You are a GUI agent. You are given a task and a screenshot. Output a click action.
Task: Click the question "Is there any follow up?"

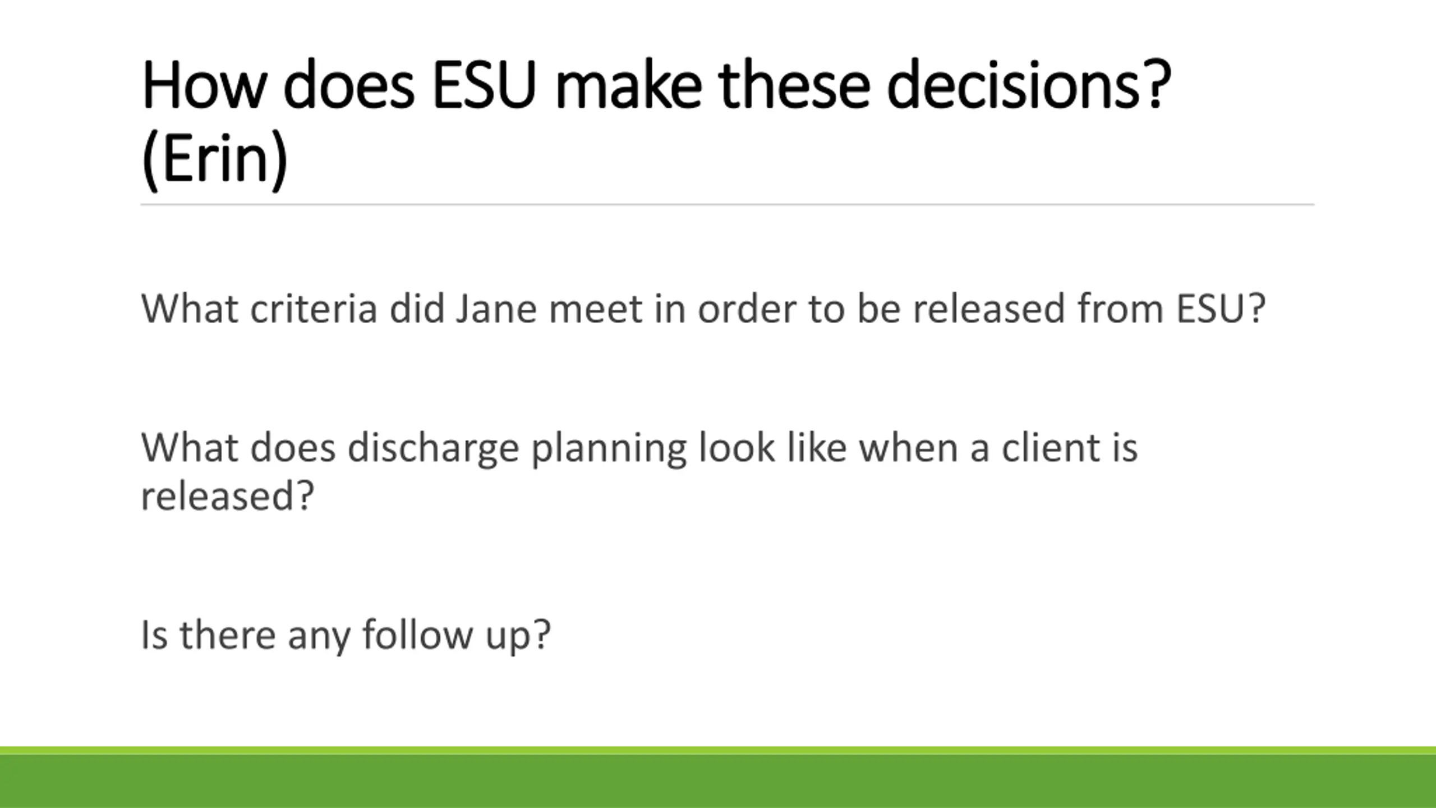tap(346, 635)
